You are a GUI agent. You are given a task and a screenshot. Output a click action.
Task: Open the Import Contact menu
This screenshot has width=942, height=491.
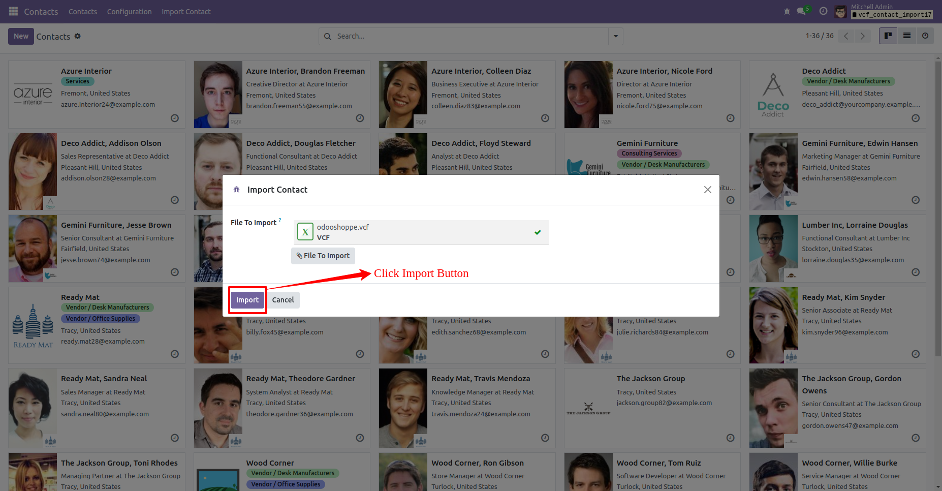pyautogui.click(x=186, y=11)
